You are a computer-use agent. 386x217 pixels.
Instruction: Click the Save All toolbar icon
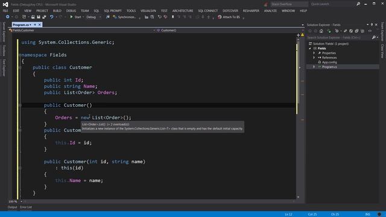[44, 17]
